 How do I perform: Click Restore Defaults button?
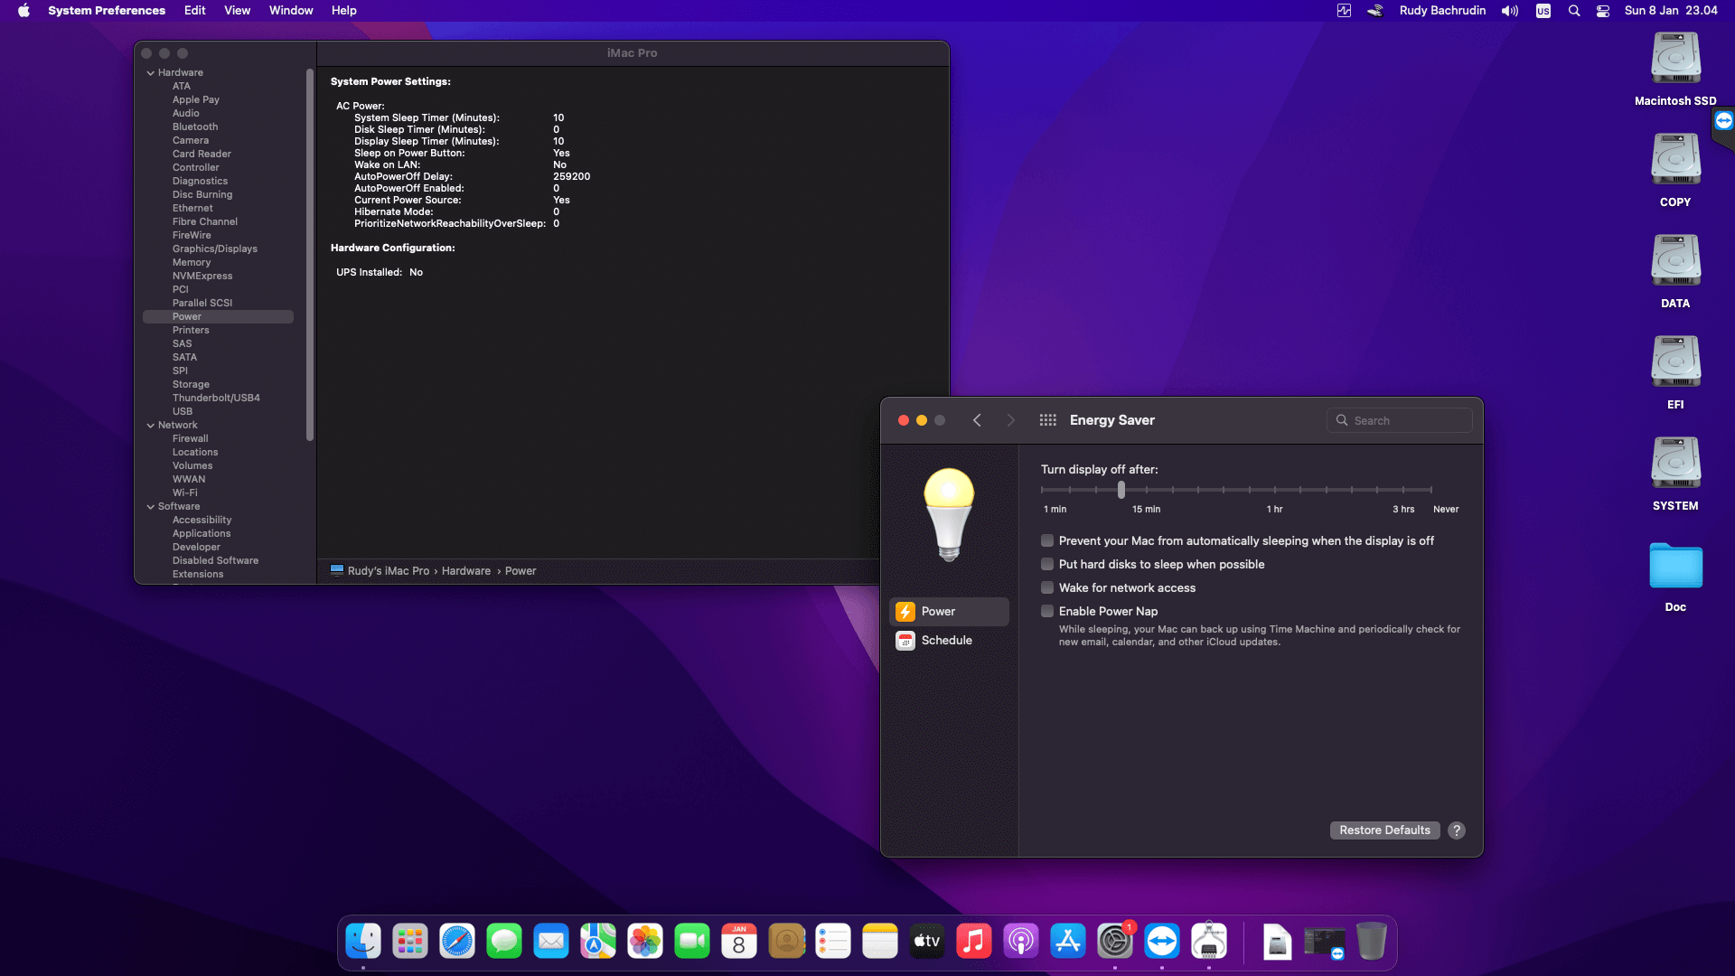(x=1384, y=831)
